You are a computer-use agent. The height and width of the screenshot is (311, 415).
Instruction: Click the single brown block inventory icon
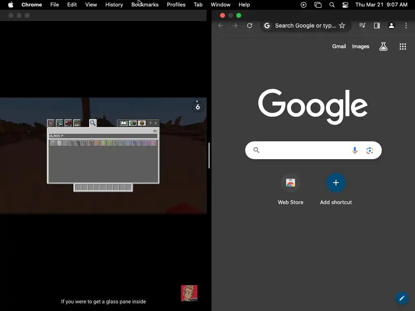pos(142,123)
